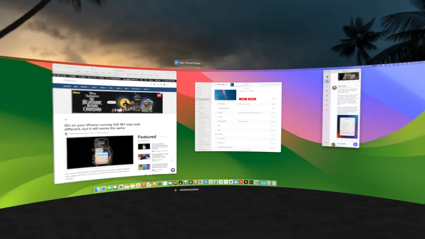Click the home icon in social app sidebar
The width and height of the screenshot is (425, 239).
[x=327, y=77]
